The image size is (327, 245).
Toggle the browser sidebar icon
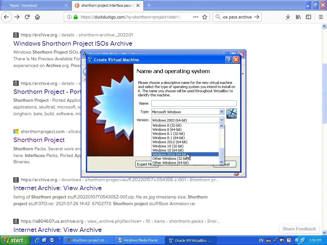click(x=308, y=17)
